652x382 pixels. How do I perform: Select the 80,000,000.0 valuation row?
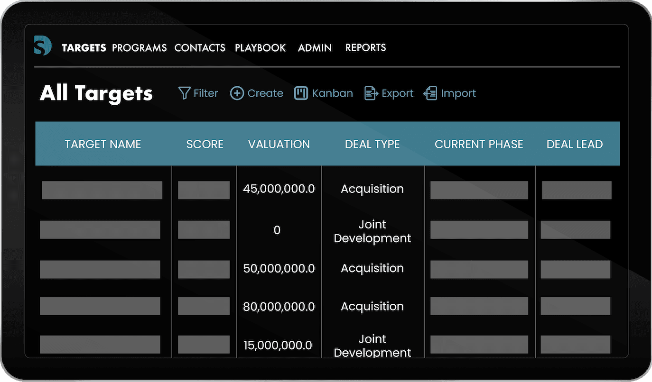point(279,307)
